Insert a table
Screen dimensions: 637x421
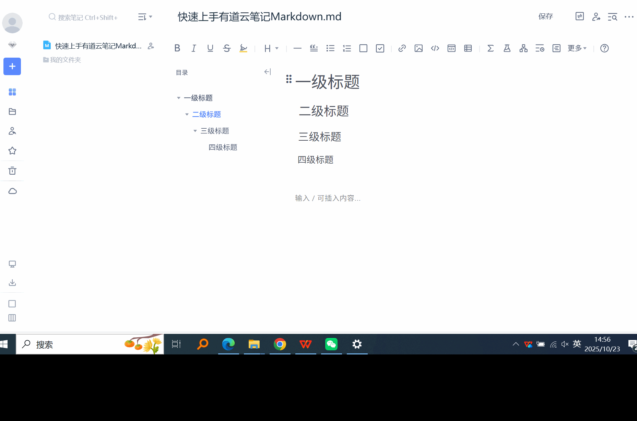[x=468, y=48]
